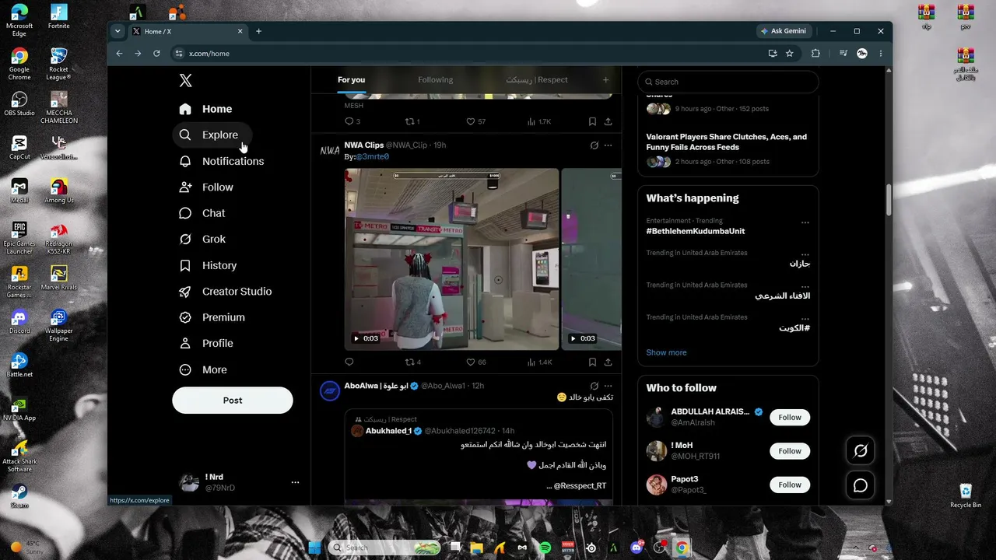Go to Home in the X sidebar
The height and width of the screenshot is (560, 996).
point(205,109)
